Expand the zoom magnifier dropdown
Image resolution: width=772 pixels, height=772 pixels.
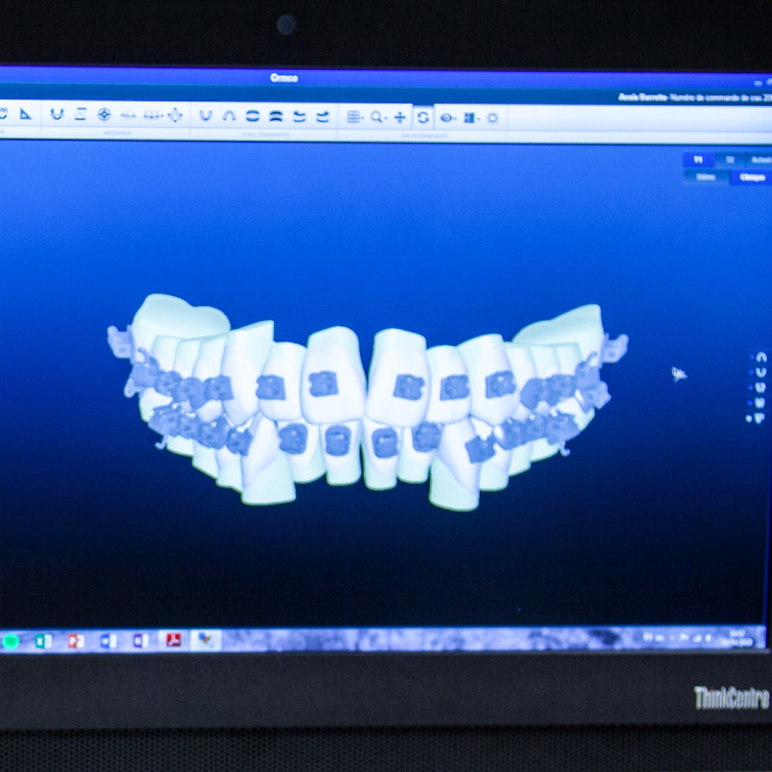[378, 117]
